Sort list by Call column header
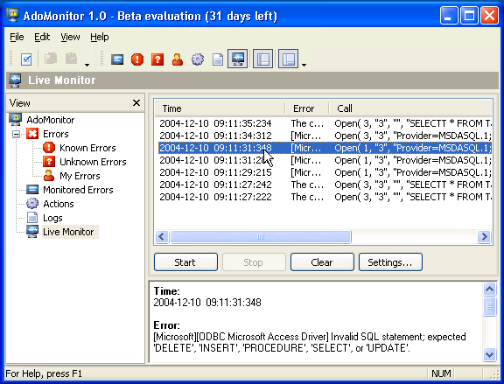Viewport: 504px width, 384px height. [x=410, y=108]
